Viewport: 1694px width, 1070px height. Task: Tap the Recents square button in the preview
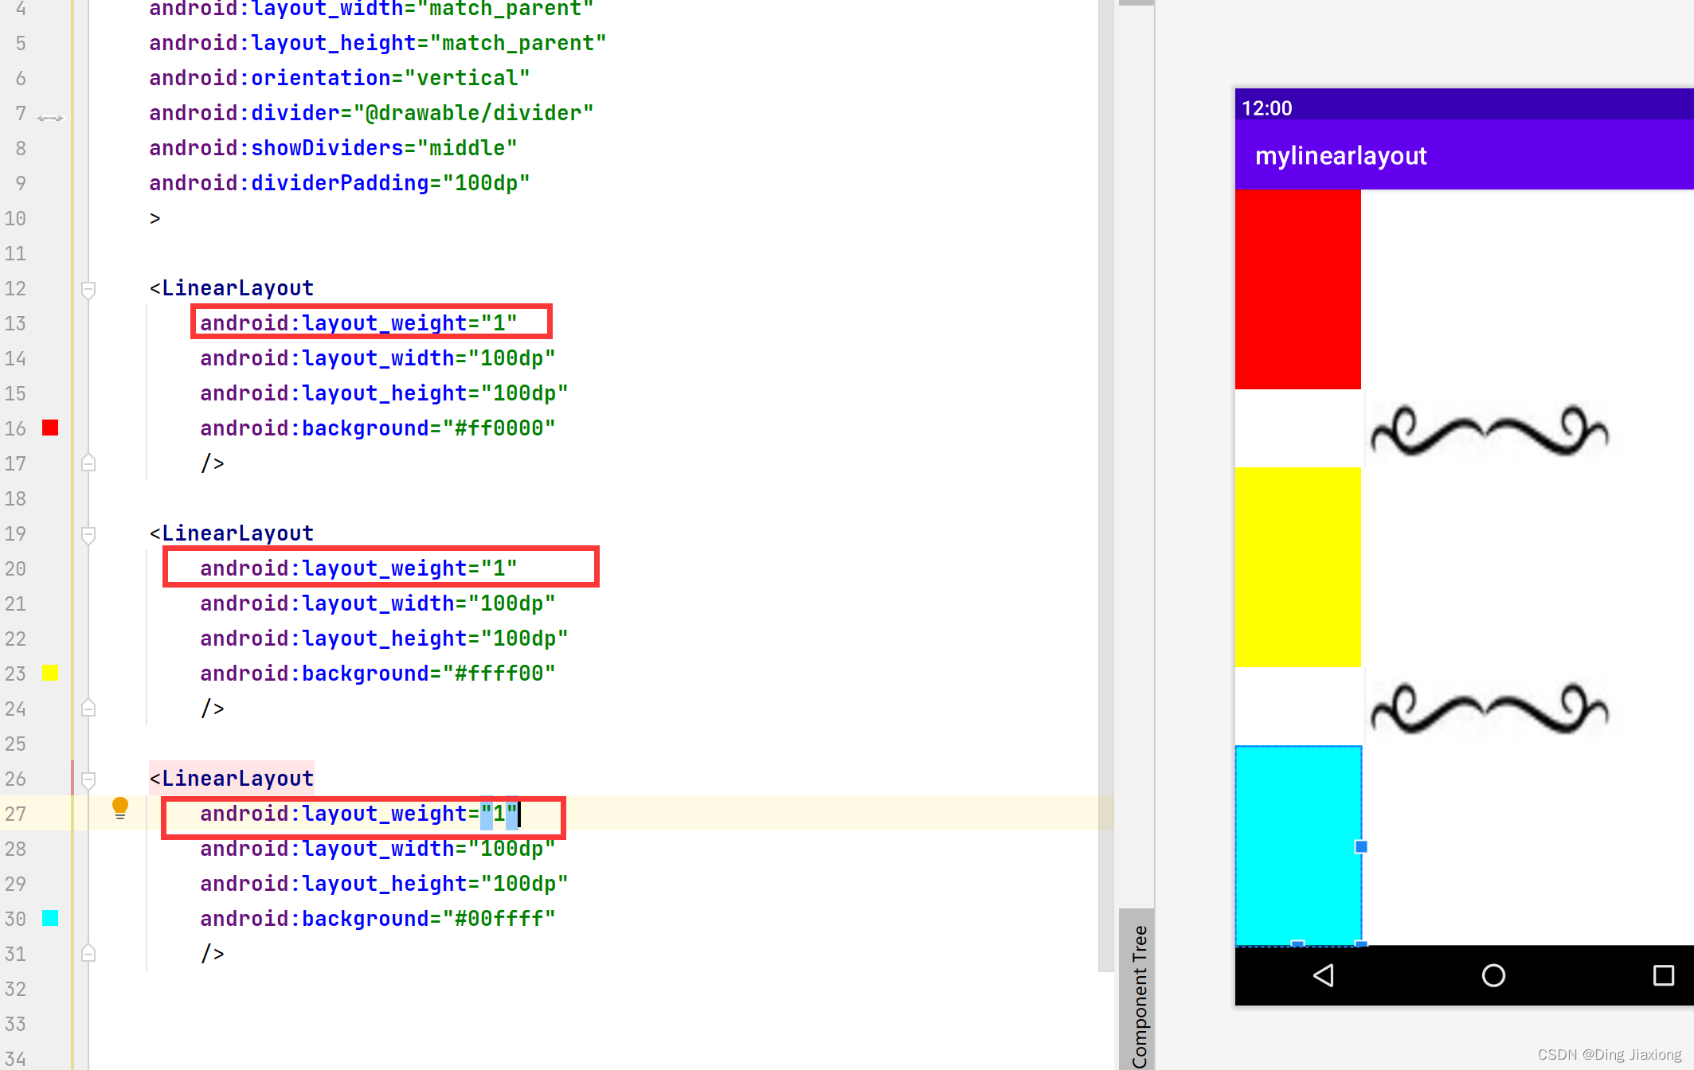click(x=1663, y=975)
